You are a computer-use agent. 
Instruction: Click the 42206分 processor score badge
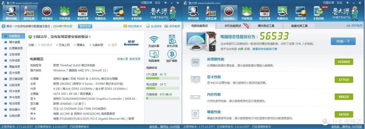coord(344,62)
